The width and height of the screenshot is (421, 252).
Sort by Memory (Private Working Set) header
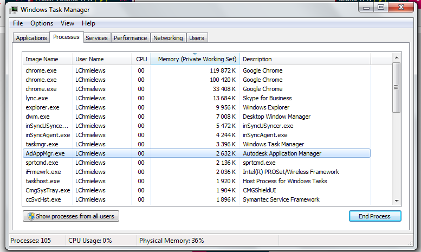[196, 59]
